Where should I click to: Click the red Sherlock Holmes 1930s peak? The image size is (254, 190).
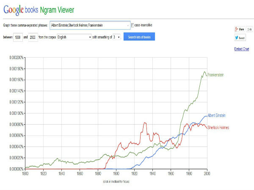pyautogui.click(x=145, y=123)
